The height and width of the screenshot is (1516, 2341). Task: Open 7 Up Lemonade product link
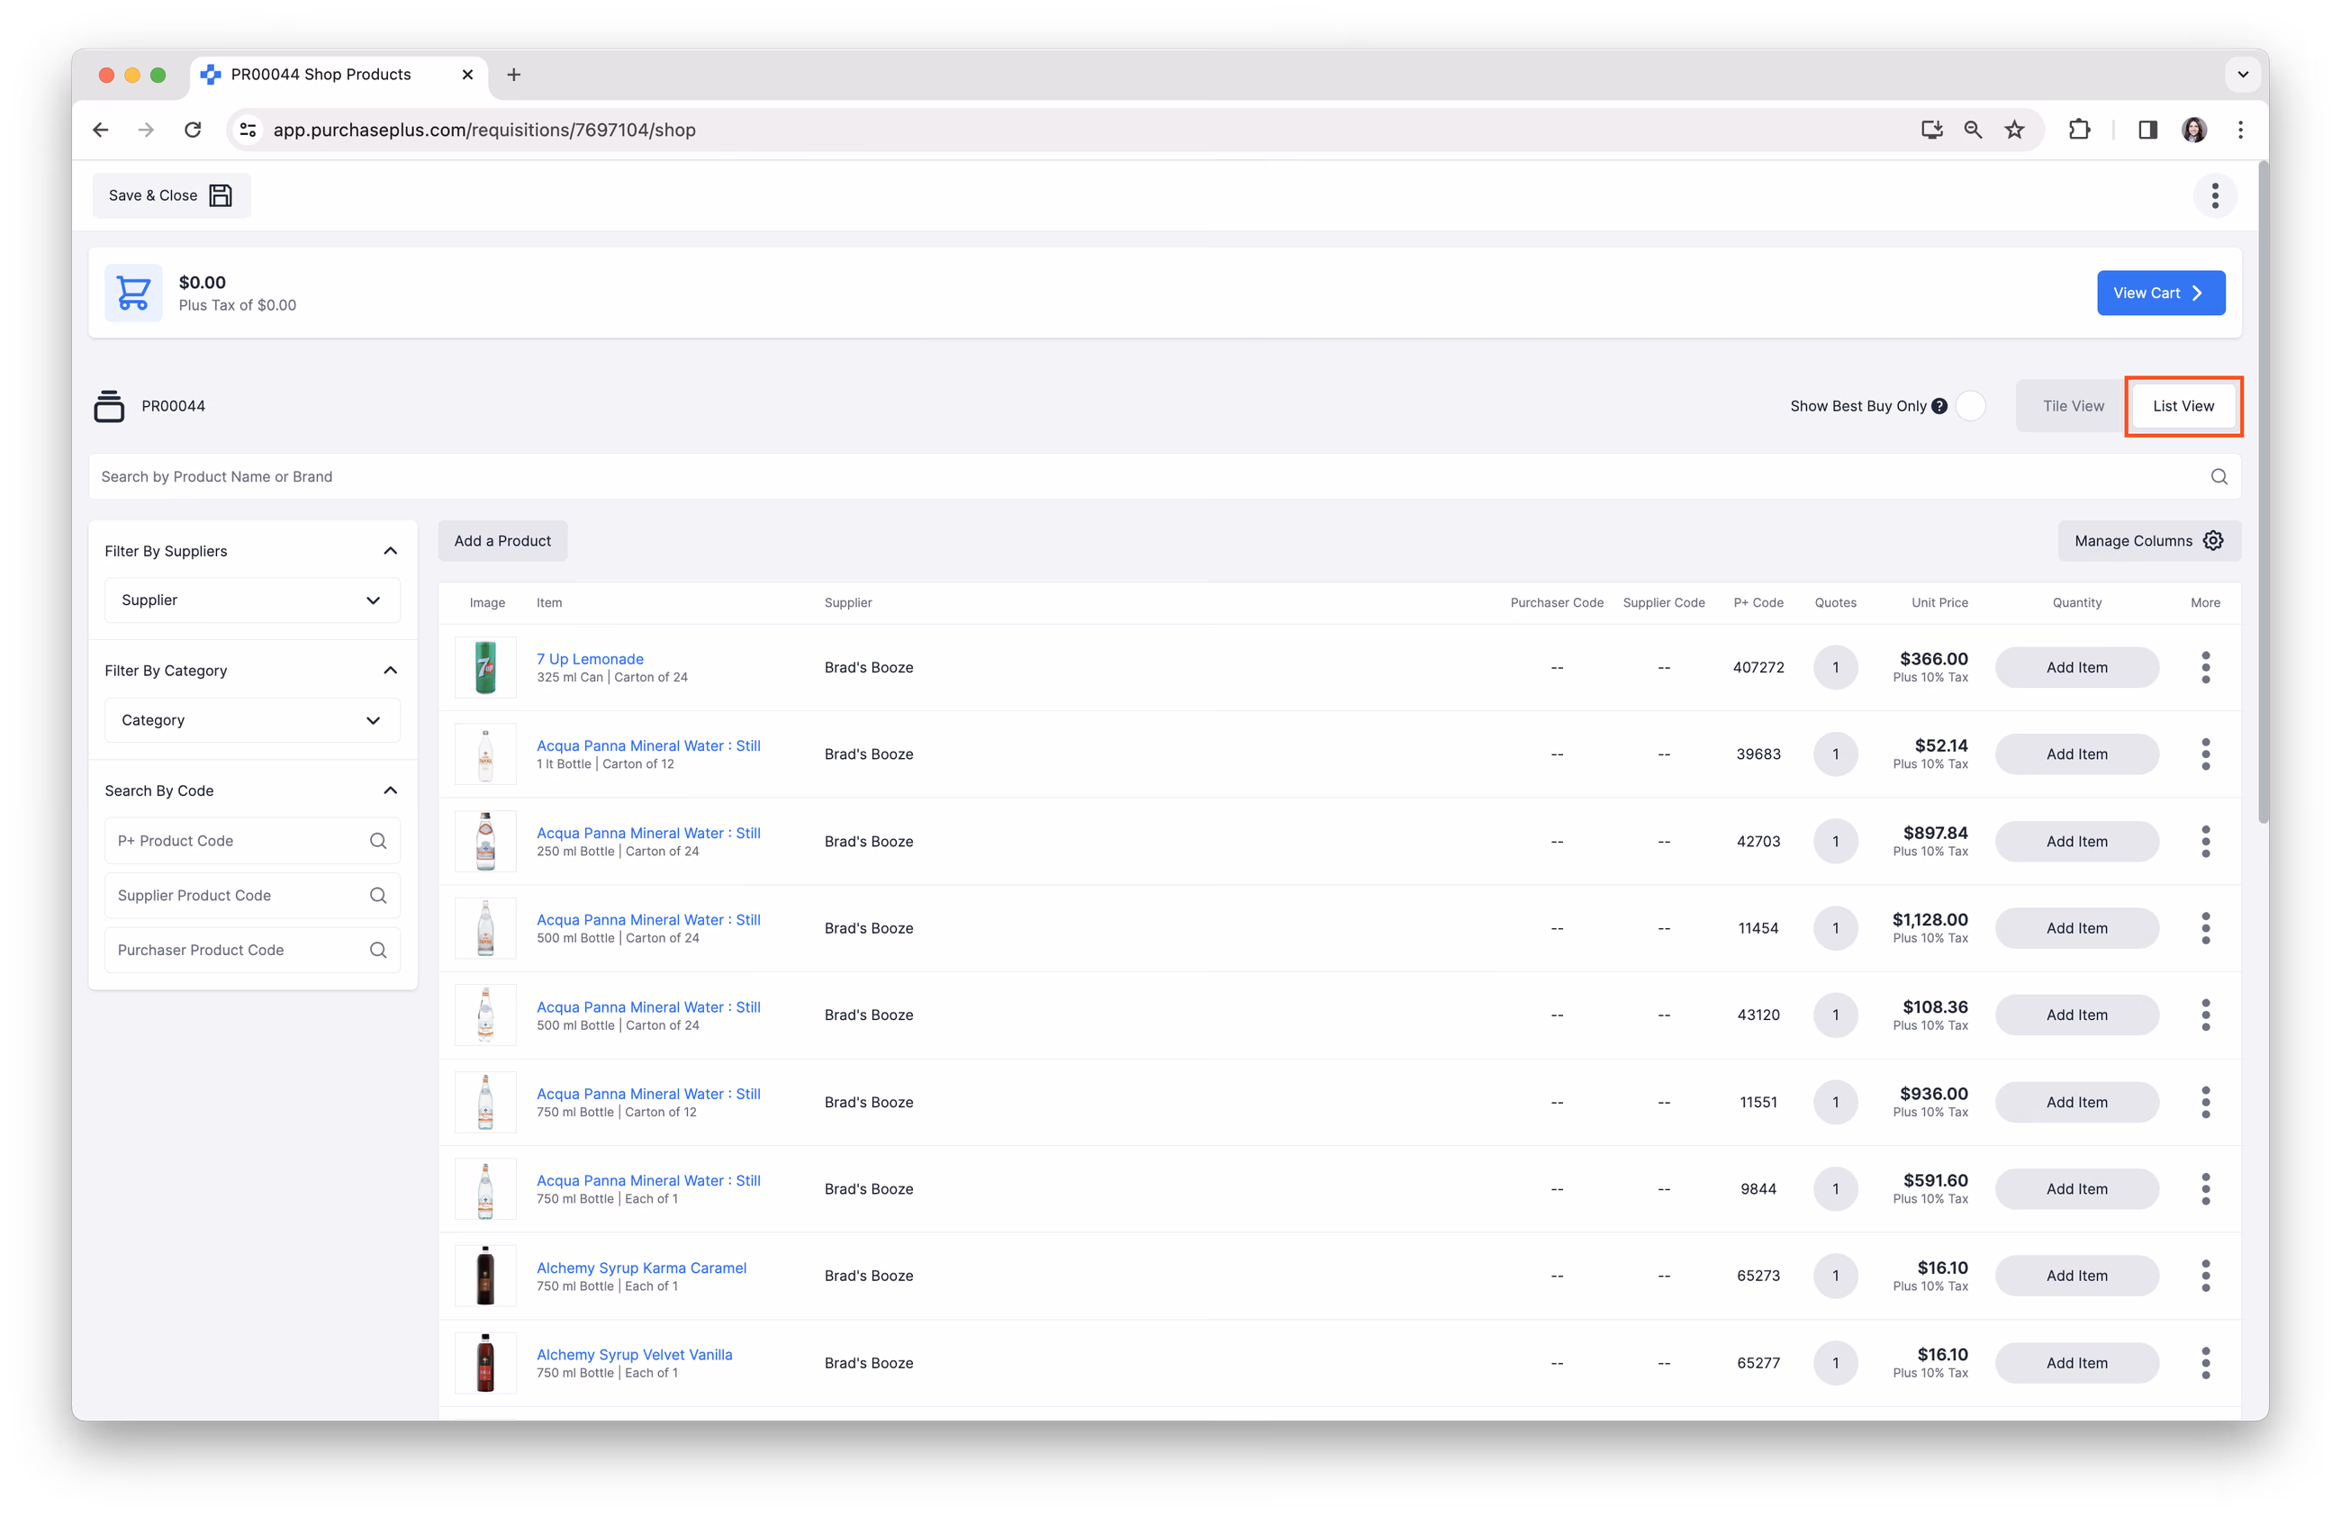pyautogui.click(x=590, y=659)
